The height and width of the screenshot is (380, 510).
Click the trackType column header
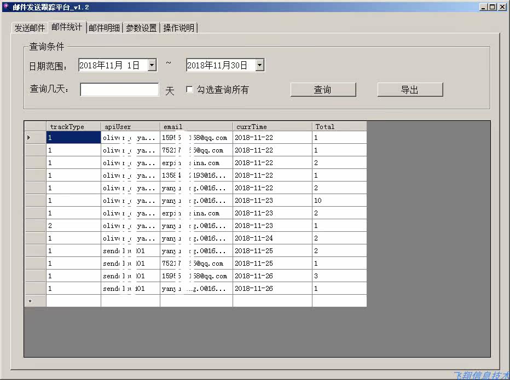73,126
